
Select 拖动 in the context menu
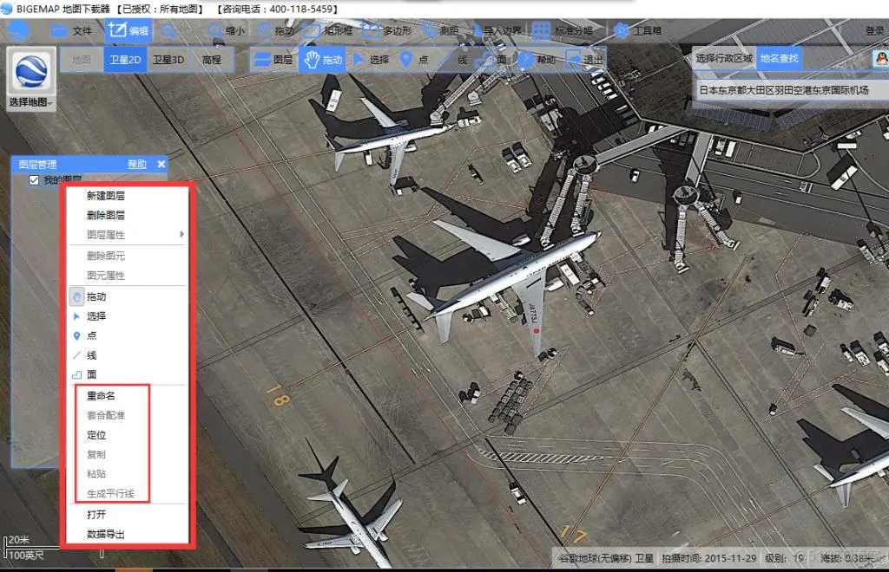[x=128, y=296]
